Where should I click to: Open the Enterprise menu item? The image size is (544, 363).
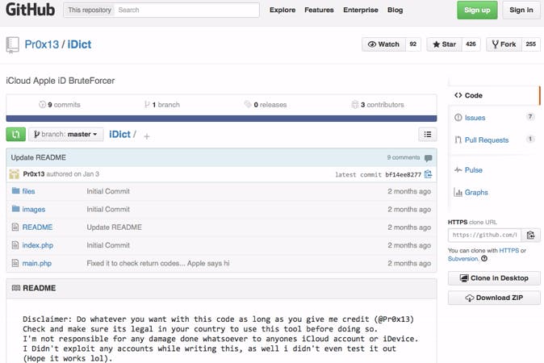(x=361, y=10)
